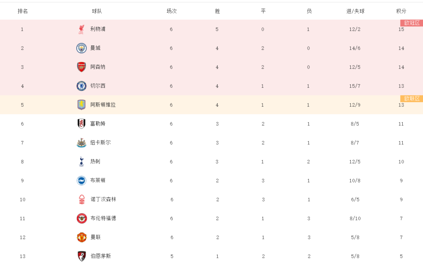Image resolution: width=423 pixels, height=270 pixels.
Task: Click the 进/失球 column header
Action: pos(355,11)
